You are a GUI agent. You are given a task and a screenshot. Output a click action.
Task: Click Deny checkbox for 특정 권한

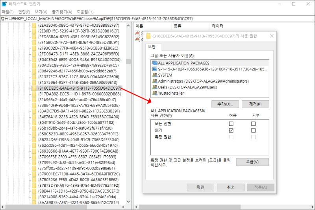pyautogui.click(x=253, y=137)
